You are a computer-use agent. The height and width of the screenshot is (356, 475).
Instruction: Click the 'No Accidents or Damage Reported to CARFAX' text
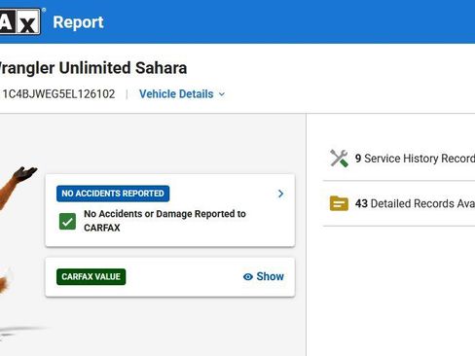pyautogui.click(x=164, y=221)
